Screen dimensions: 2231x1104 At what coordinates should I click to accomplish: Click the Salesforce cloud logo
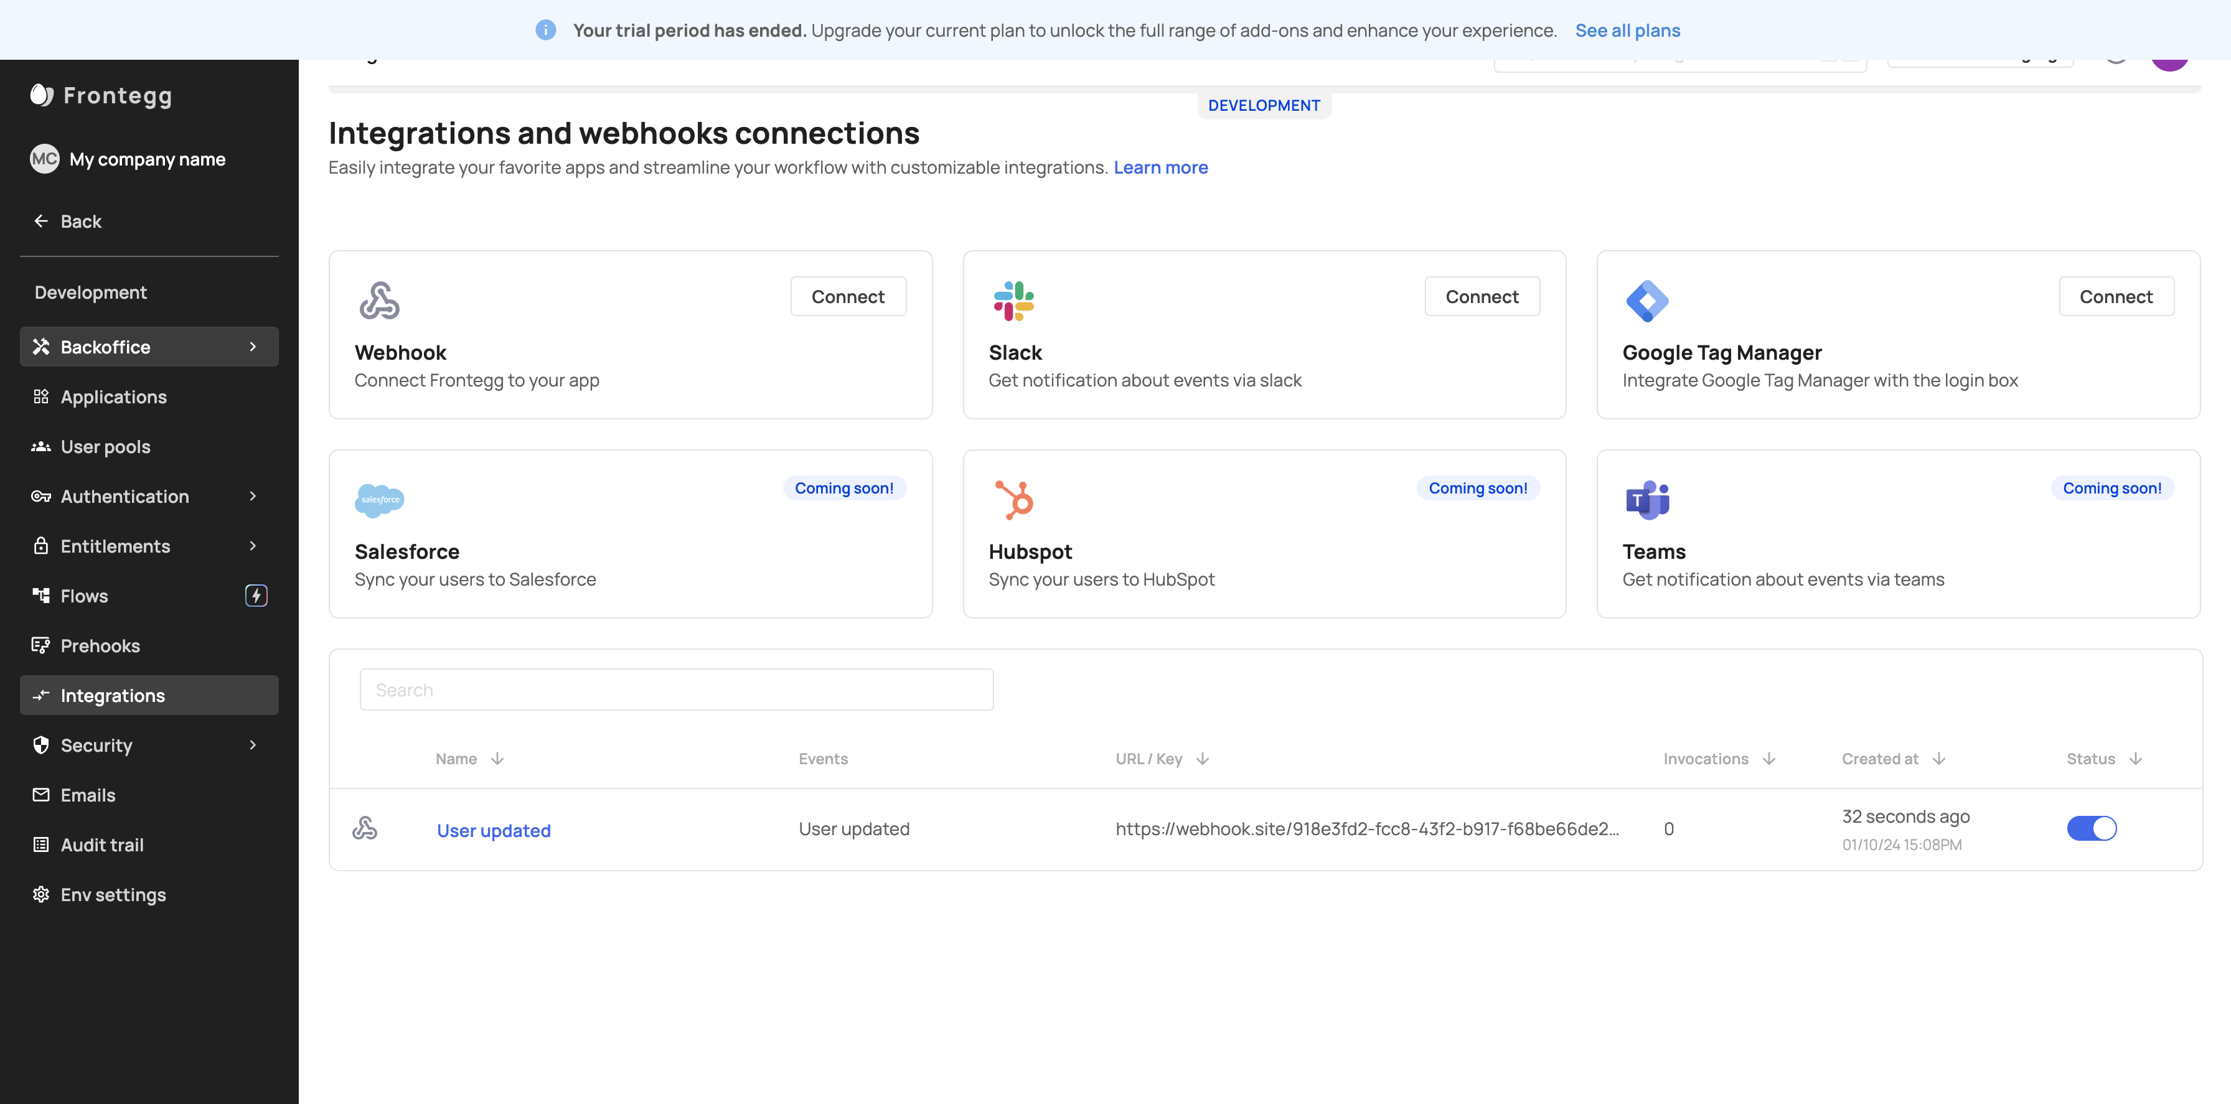[x=379, y=500]
